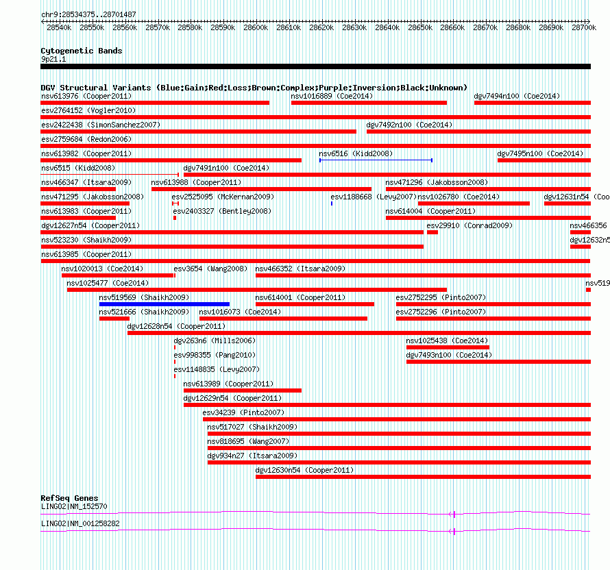Open esv2752295 (Pinto2007) variant
This screenshot has width=610, height=570.
pyautogui.click(x=493, y=304)
